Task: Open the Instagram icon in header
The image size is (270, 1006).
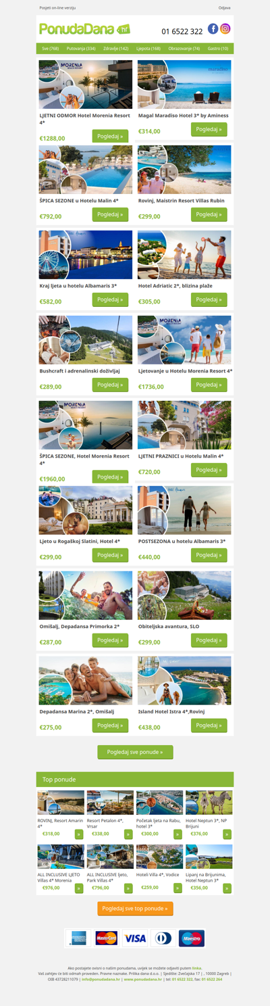Action: [x=225, y=28]
